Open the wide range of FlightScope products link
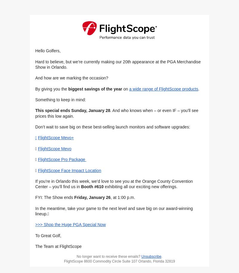 click(x=164, y=89)
